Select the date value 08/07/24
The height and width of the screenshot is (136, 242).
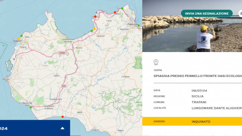199,91
